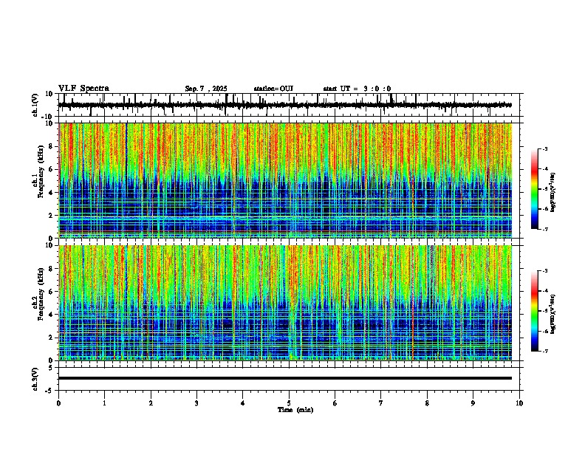Image resolution: width=585 pixels, height=452 pixels.
Task: Click the "6" kHz tick on ch.2 spectrogram
Action: pos(51,292)
